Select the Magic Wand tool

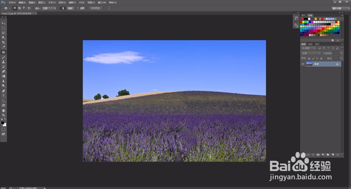4,37
